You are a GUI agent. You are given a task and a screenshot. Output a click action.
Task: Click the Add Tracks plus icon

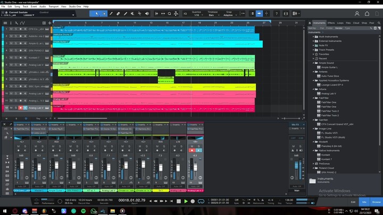pos(49,23)
